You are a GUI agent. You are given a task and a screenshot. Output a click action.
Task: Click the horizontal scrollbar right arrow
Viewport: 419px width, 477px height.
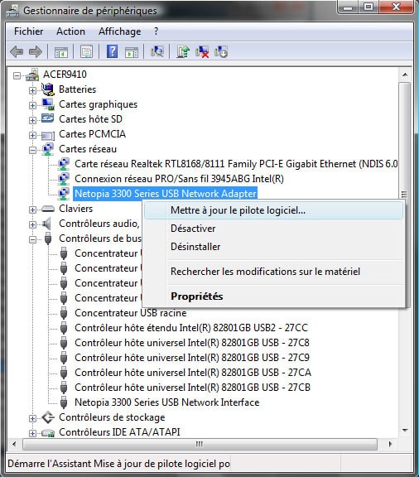pos(390,444)
